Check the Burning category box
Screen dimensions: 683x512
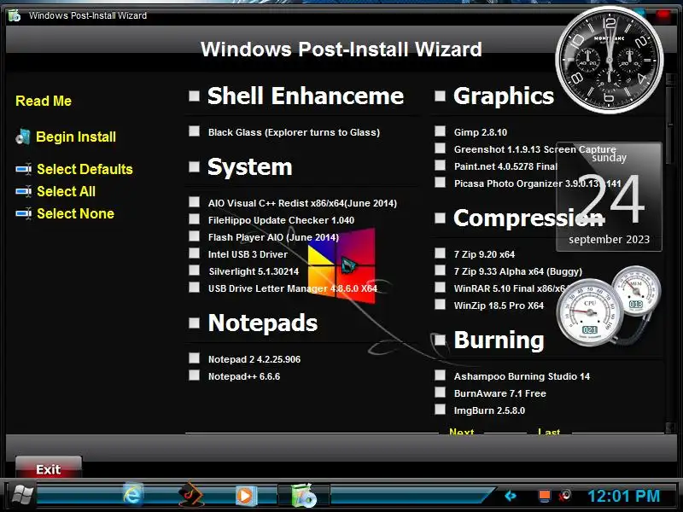[440, 340]
